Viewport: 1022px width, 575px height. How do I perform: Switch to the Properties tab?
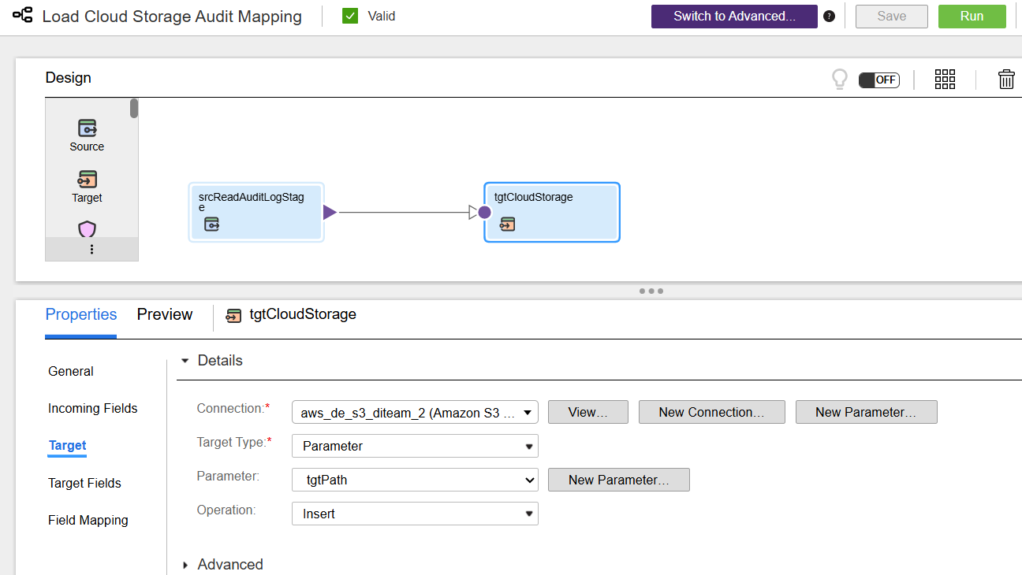[81, 314]
